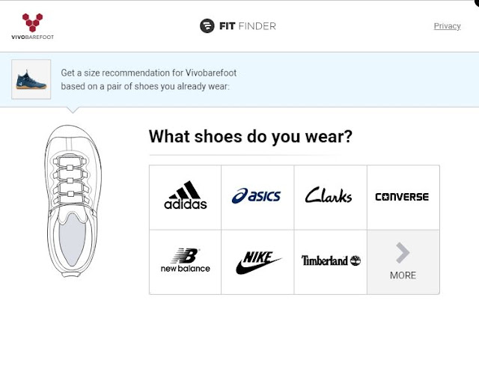Click the VIVOBAREFOOT wordmark text

point(33,36)
